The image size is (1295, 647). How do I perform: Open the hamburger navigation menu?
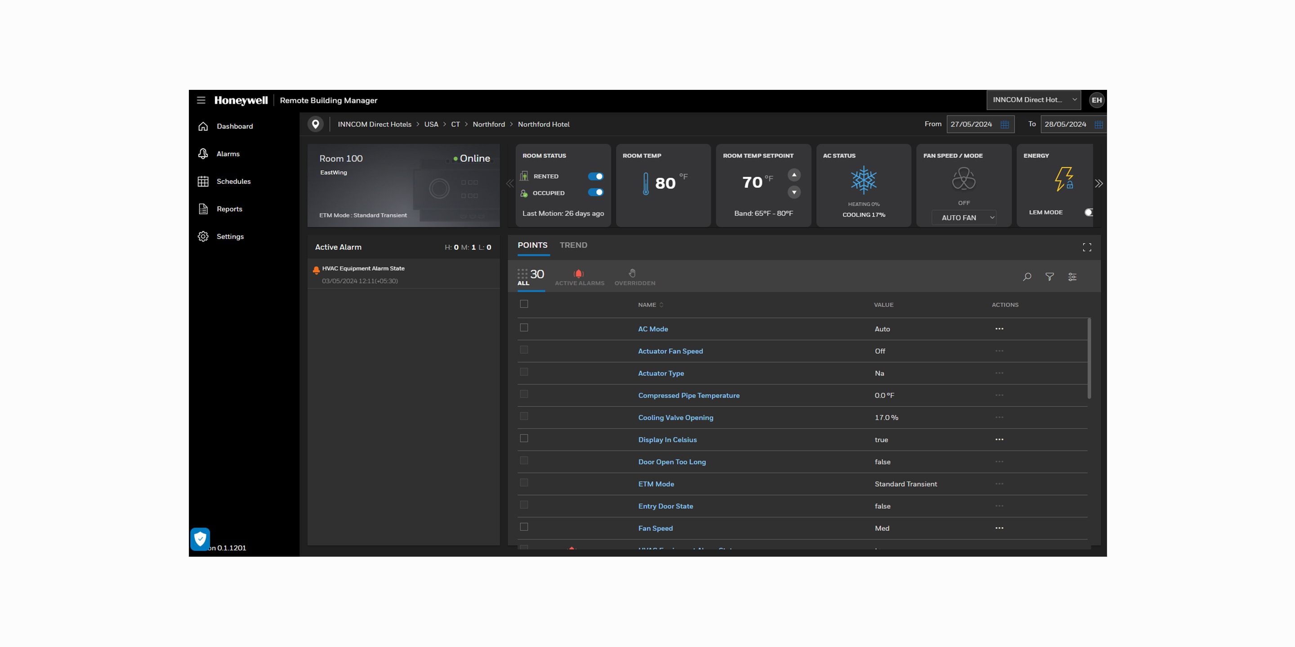(201, 100)
